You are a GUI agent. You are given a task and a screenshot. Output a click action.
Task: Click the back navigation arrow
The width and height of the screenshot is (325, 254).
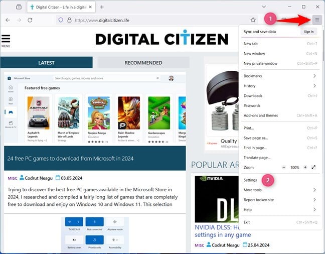pos(8,20)
